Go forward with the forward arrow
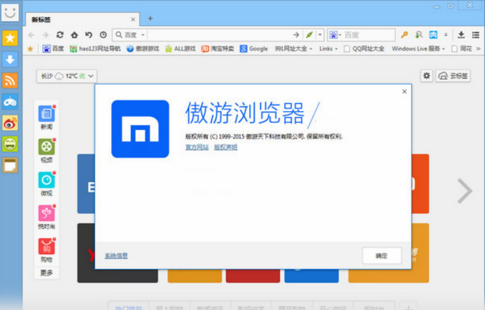This screenshot has height=310, width=485. pos(46,35)
